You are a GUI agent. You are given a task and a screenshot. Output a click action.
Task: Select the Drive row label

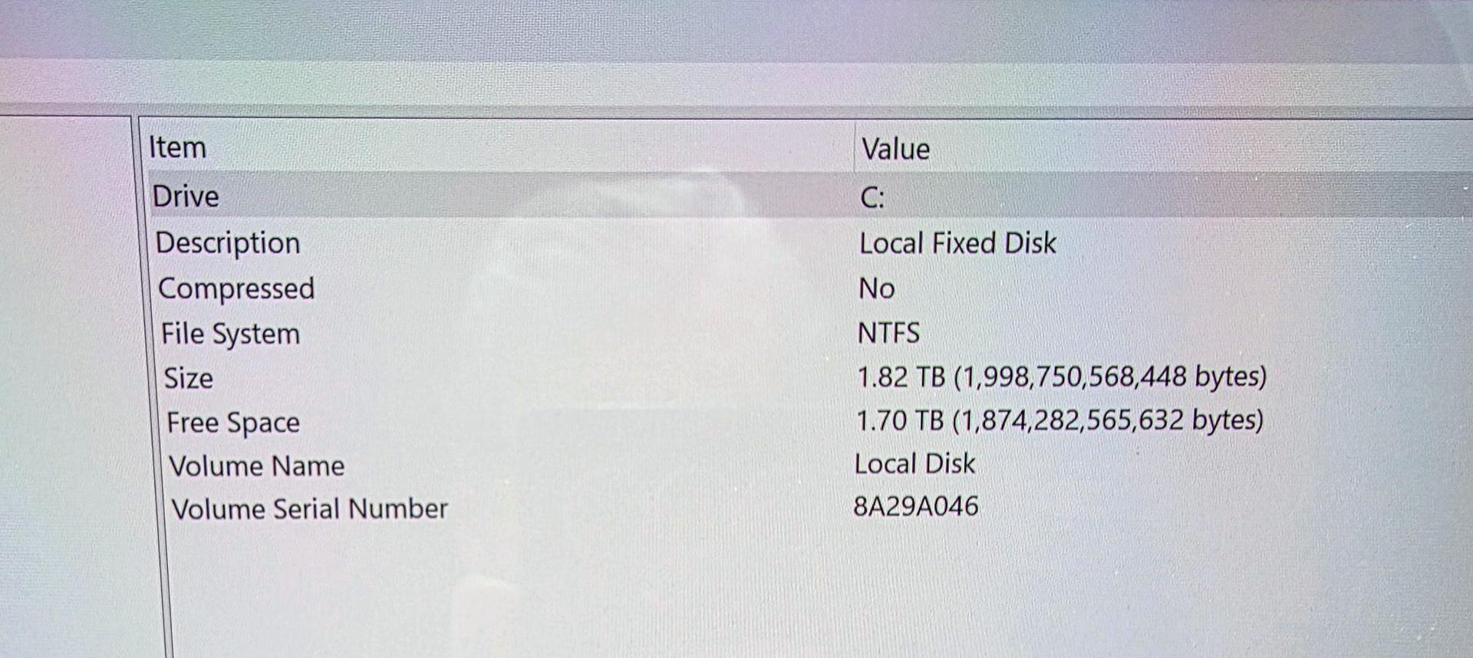(186, 196)
